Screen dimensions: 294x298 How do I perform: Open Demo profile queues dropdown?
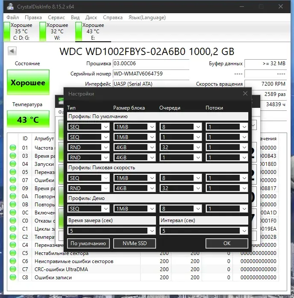[181, 208]
